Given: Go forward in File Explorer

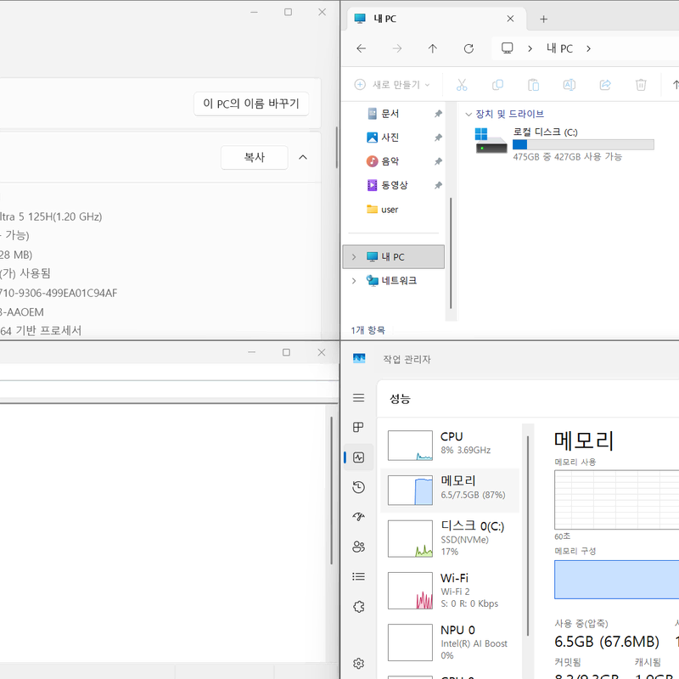Looking at the screenshot, I should (x=396, y=48).
